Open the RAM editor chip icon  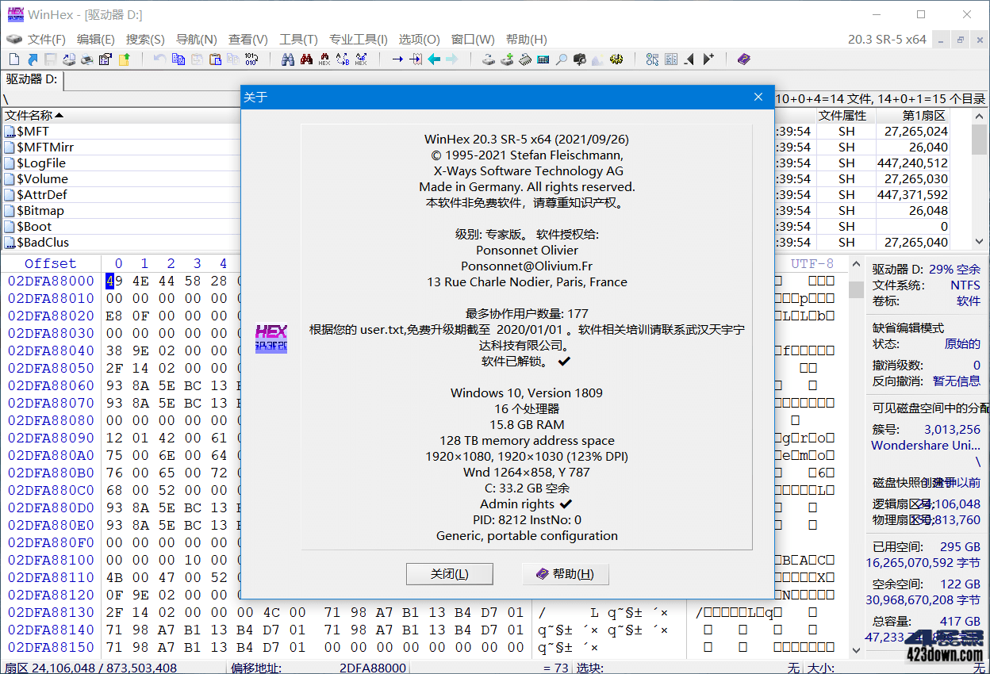[x=524, y=59]
